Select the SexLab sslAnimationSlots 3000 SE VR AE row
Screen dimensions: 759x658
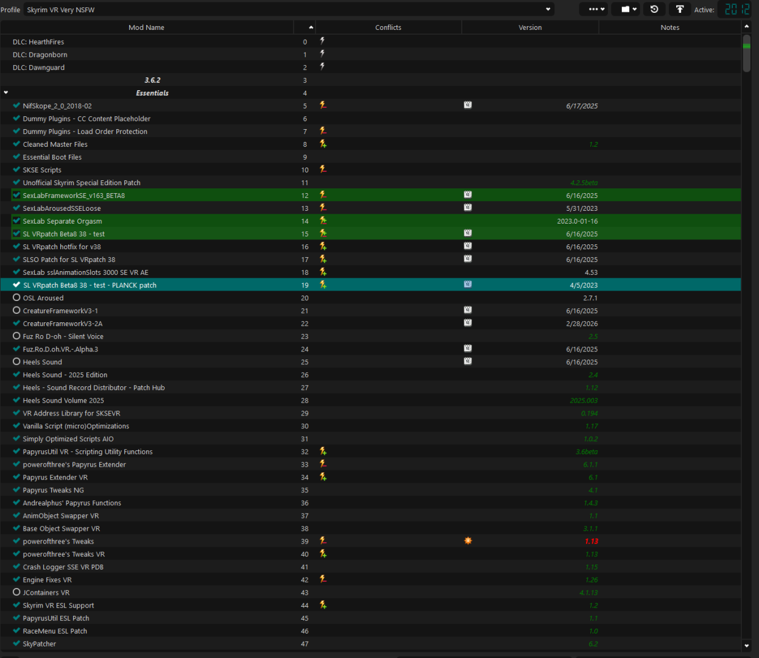click(x=370, y=272)
